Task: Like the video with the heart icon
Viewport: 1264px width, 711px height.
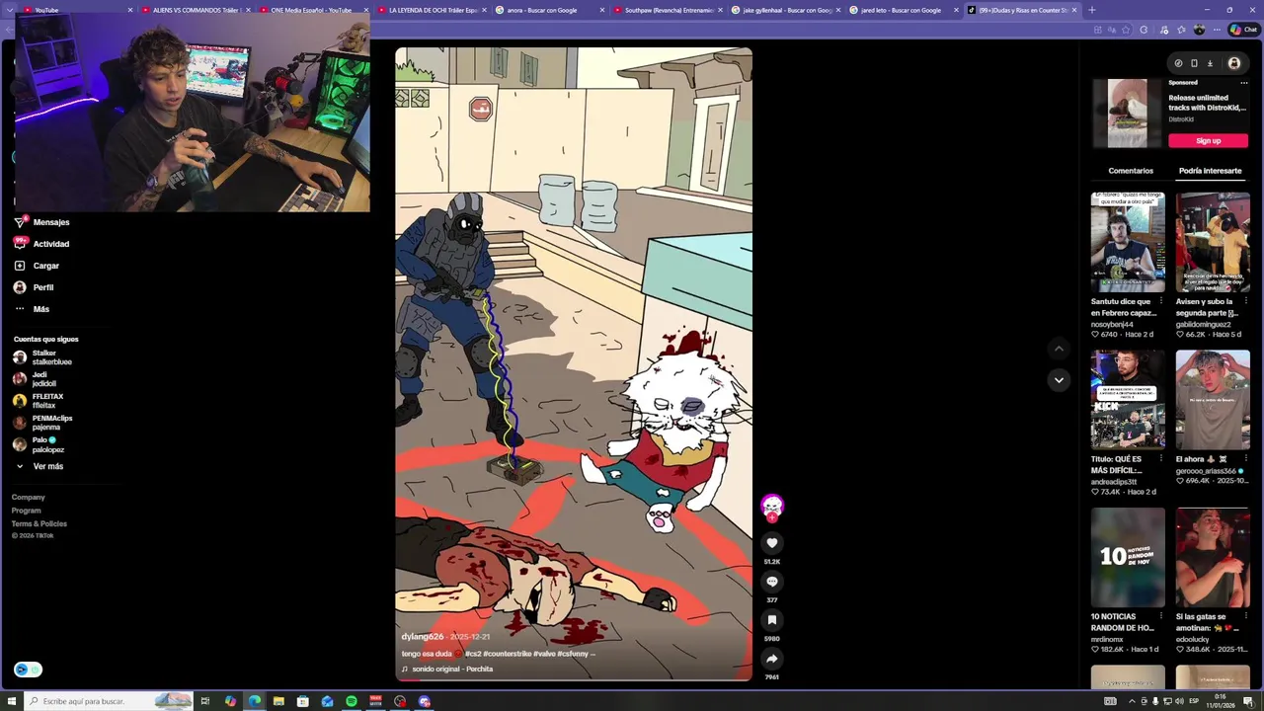Action: pos(772,543)
